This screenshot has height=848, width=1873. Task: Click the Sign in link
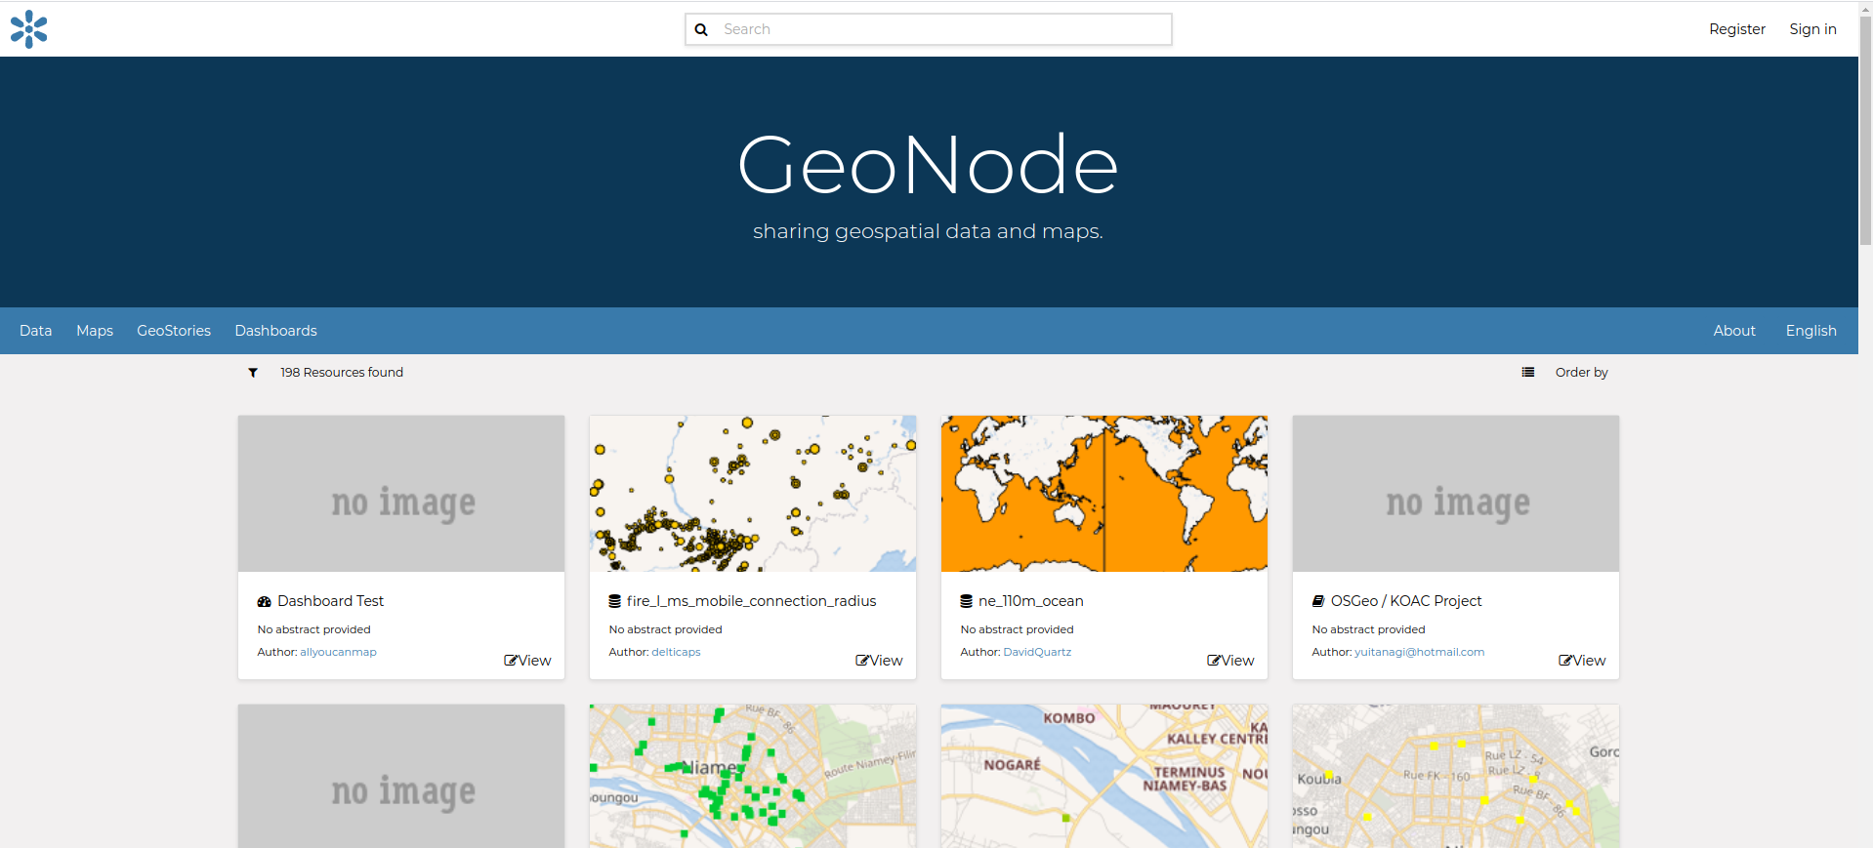[x=1812, y=29]
